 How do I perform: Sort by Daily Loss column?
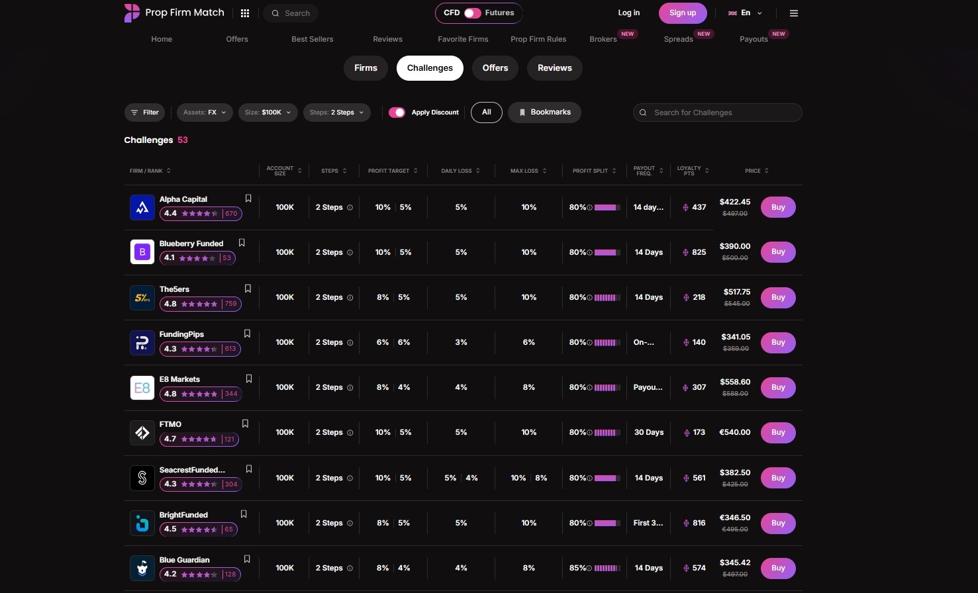tap(460, 171)
